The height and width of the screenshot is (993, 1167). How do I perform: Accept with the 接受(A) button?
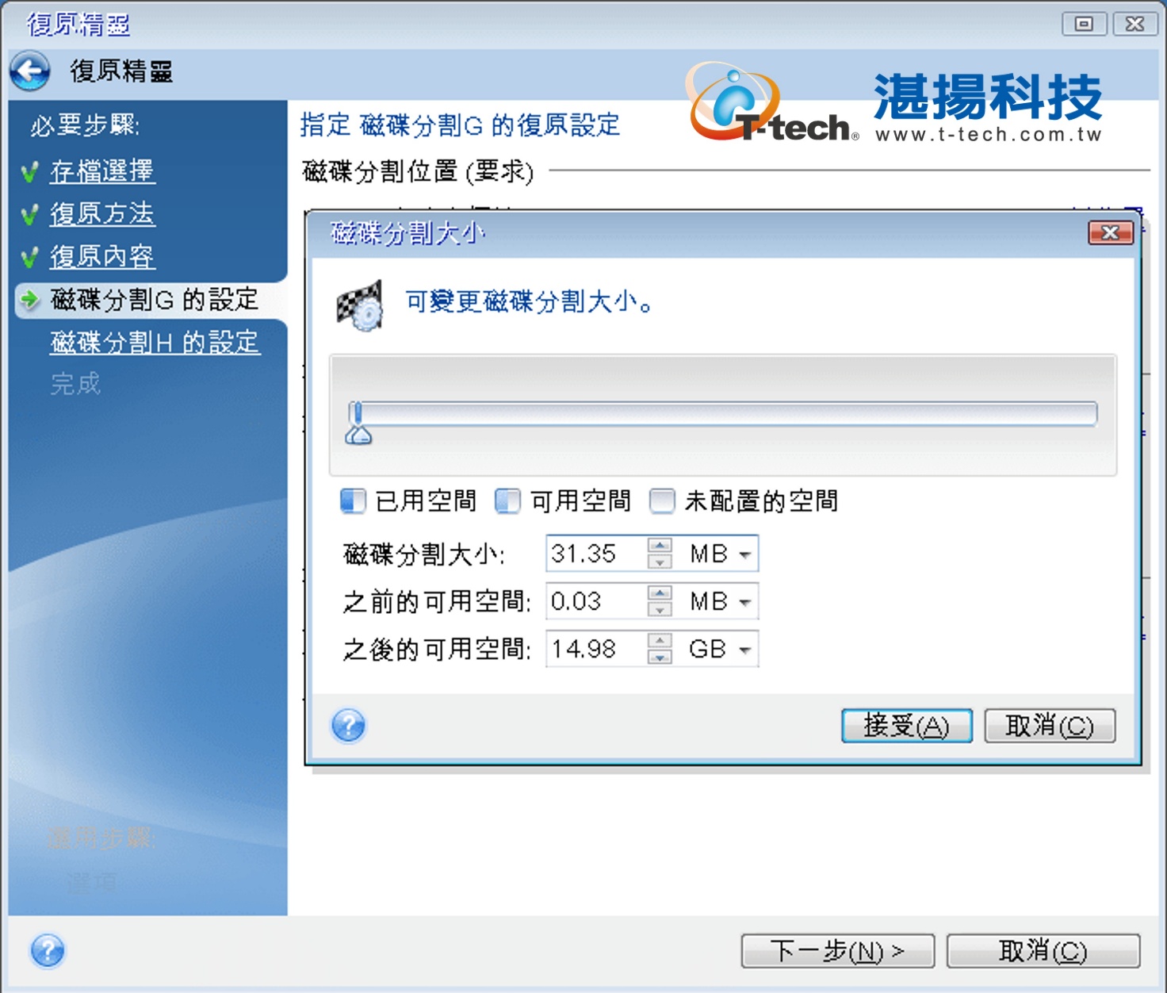(907, 726)
